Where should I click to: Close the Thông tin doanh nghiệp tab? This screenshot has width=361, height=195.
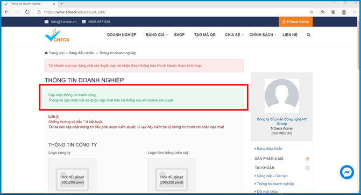54,4
